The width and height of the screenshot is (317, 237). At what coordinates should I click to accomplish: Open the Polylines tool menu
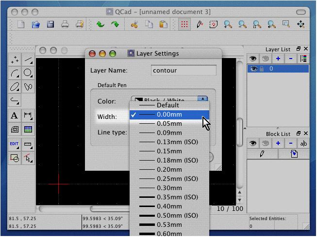15,100
